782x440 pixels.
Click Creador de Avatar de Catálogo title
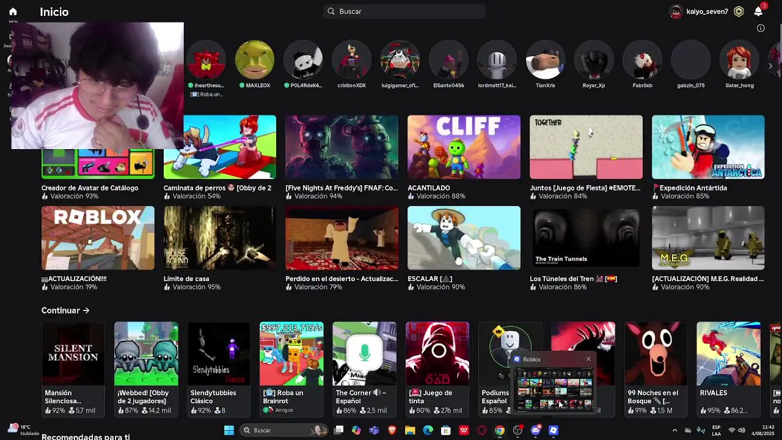tap(90, 188)
